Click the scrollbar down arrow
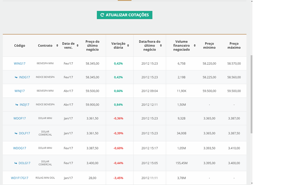The width and height of the screenshot is (294, 185). pos(251,183)
